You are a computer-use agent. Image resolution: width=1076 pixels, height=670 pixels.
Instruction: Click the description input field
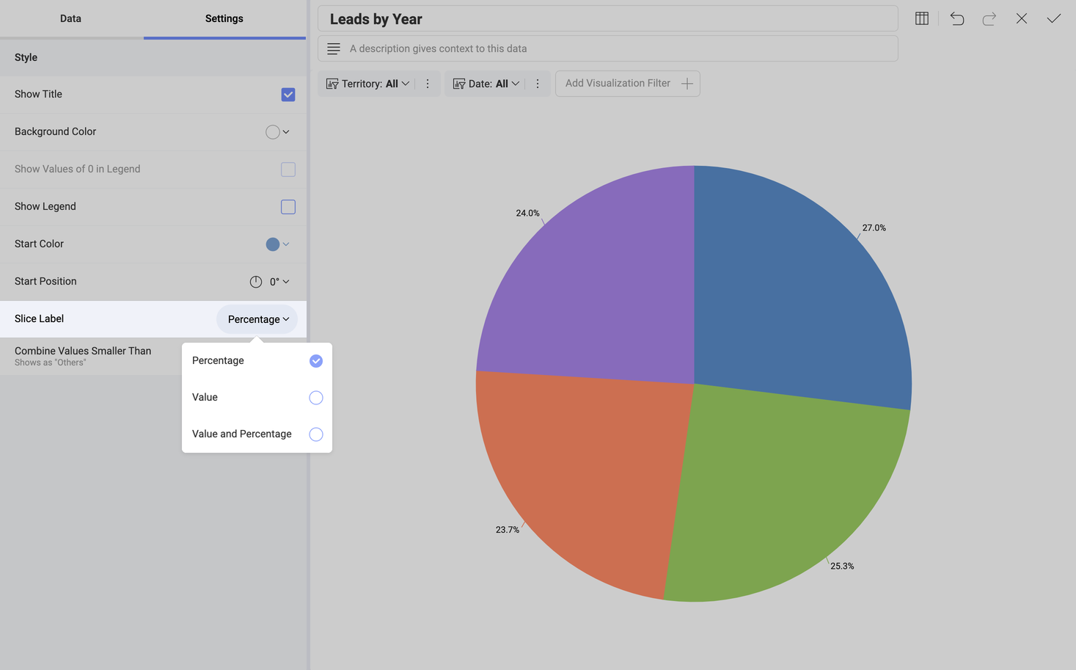(x=608, y=48)
